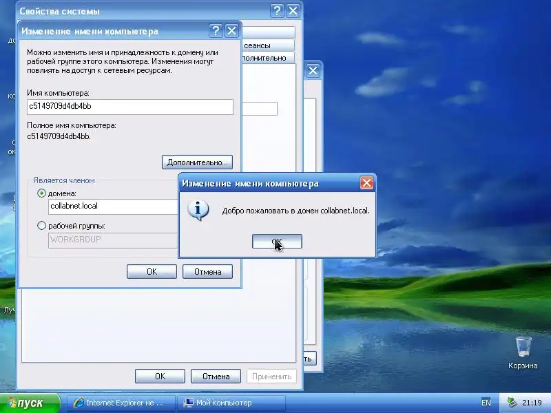Click OK in System Properties window
This screenshot has height=413, width=551.
click(x=160, y=376)
